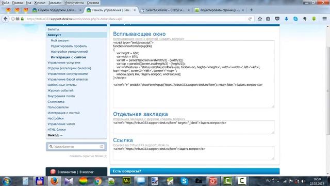Open Управление сотрудниками link
The width and height of the screenshot is (330, 186).
[x=68, y=74]
